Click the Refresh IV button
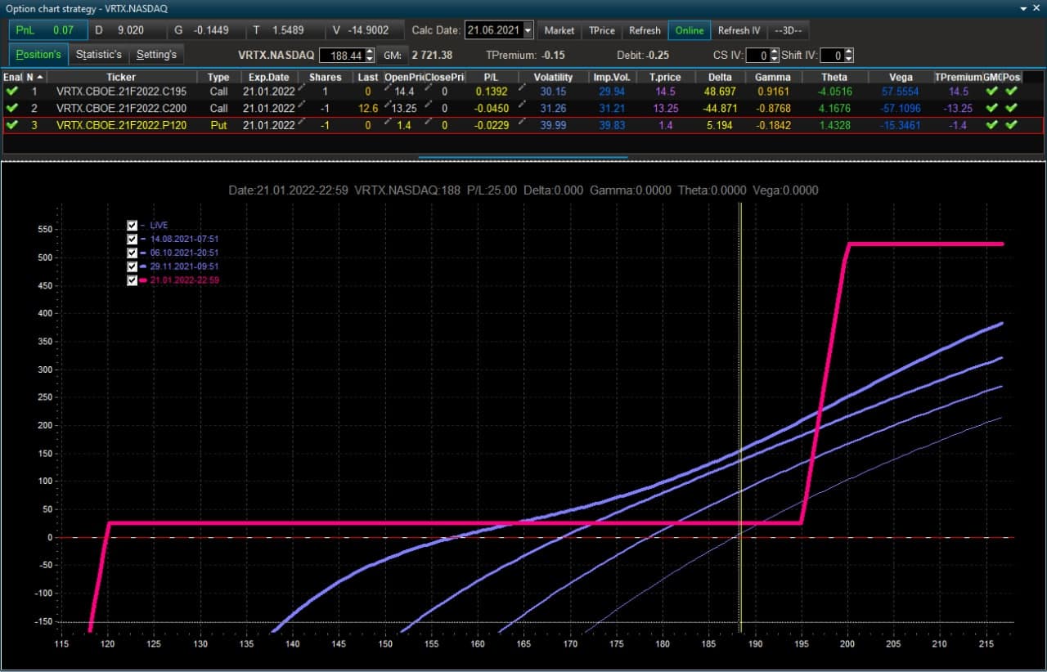 (739, 30)
